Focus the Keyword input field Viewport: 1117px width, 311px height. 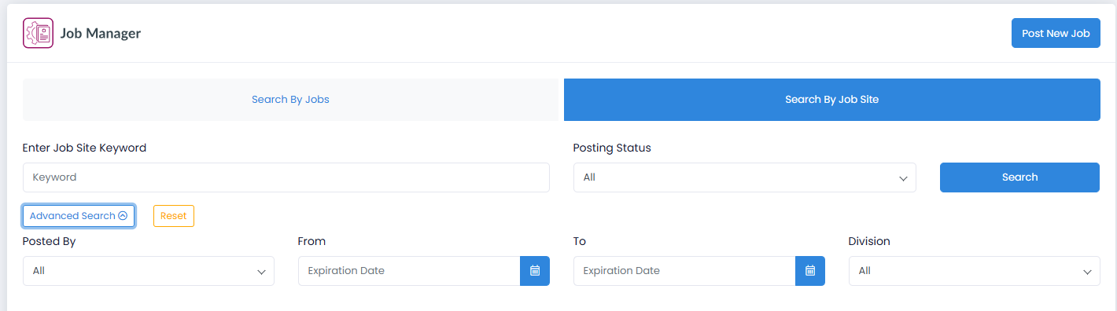tap(286, 177)
